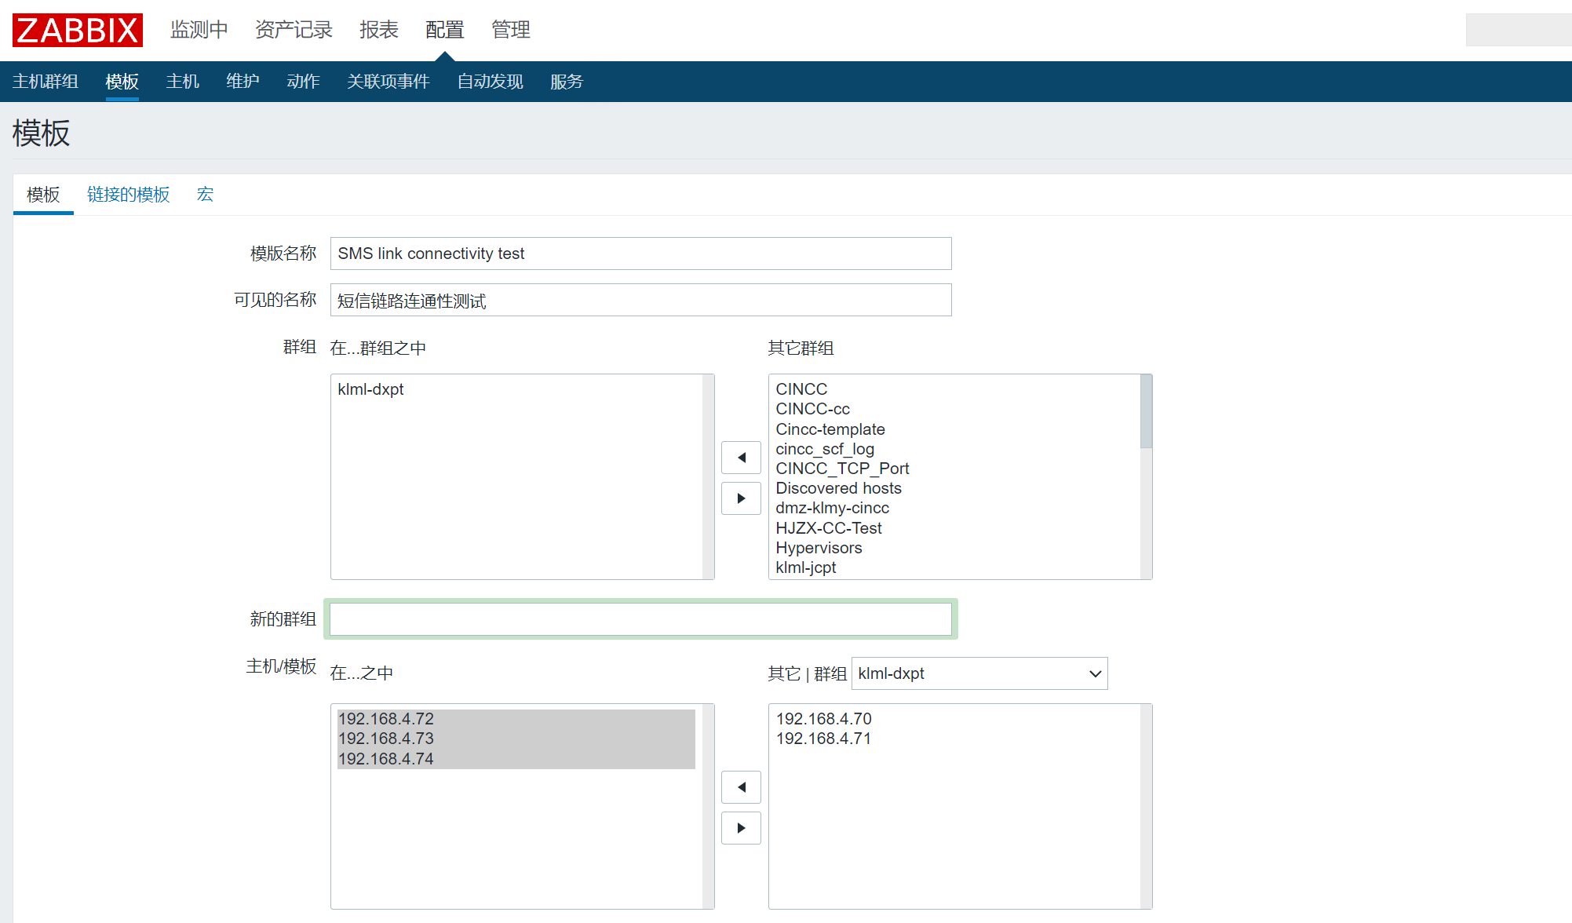Click the ZABBIX logo
1572x923 pixels.
click(x=77, y=30)
